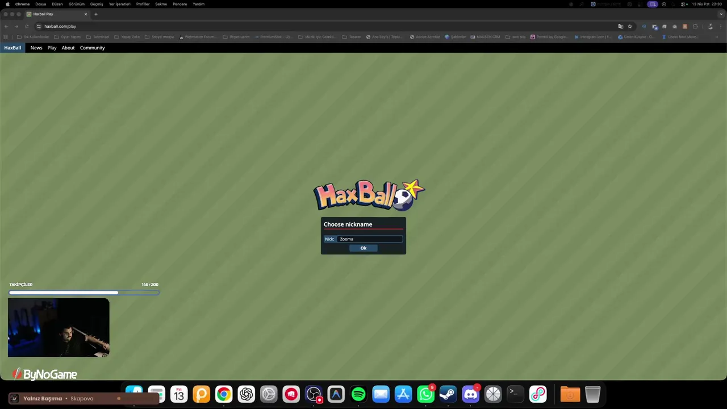Reload the page
The height and width of the screenshot is (409, 727).
pyautogui.click(x=26, y=26)
